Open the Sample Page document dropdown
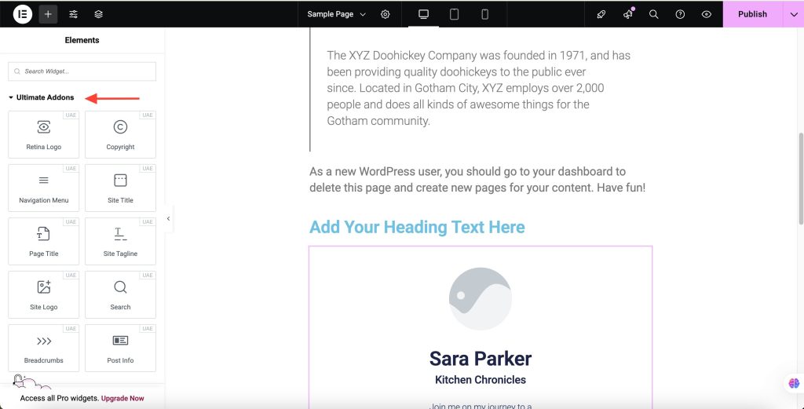The image size is (804, 409). tap(336, 14)
